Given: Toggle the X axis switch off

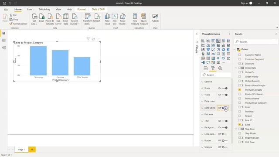Looking at the screenshot, I should [225, 88].
